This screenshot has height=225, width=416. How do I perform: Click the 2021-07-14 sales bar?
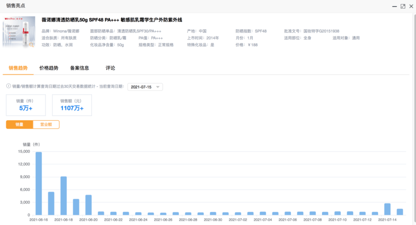(x=387, y=209)
